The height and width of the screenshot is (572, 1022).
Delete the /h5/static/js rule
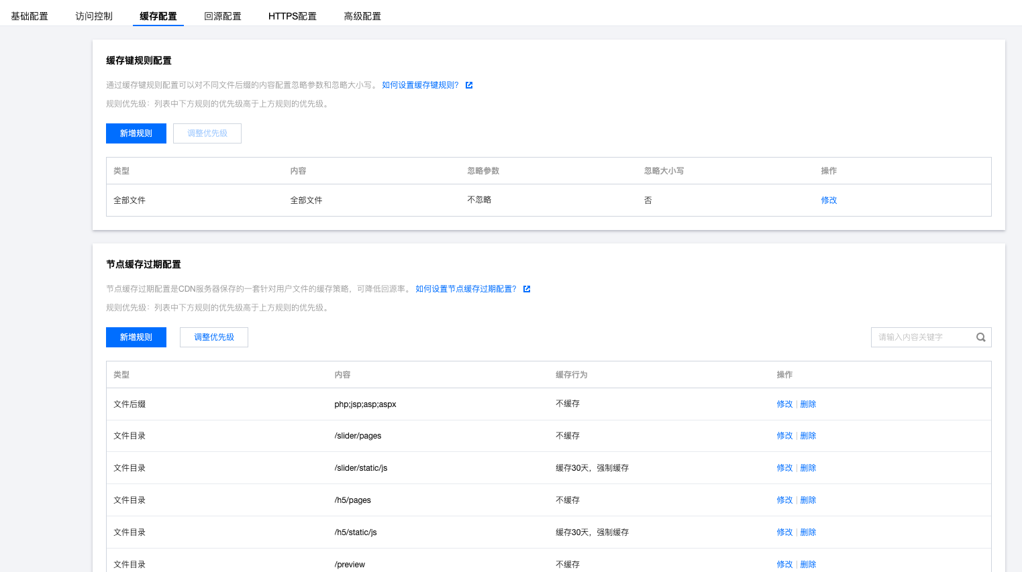(x=808, y=532)
